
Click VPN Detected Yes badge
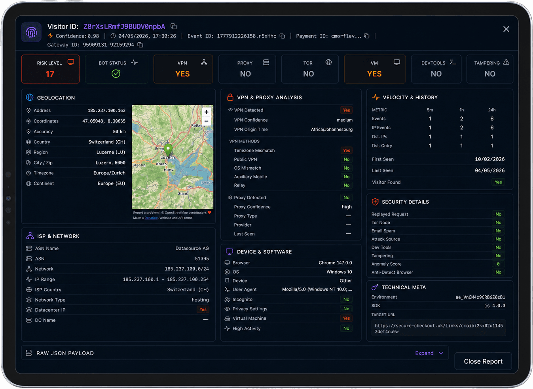tap(347, 110)
